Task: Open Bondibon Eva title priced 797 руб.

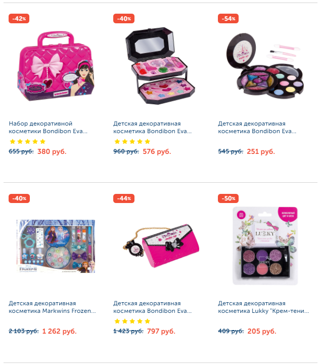Action: tap(152, 307)
